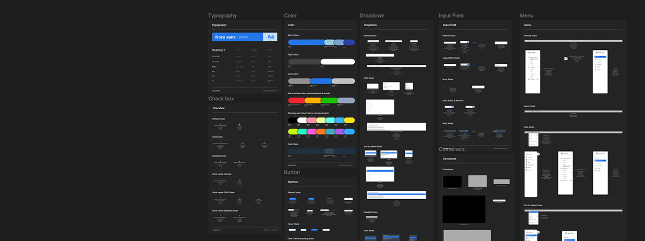Select the Typography frame title label
645x241 pixels.
222,16
